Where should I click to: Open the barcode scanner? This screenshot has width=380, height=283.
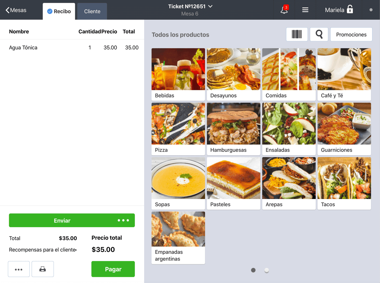(297, 34)
